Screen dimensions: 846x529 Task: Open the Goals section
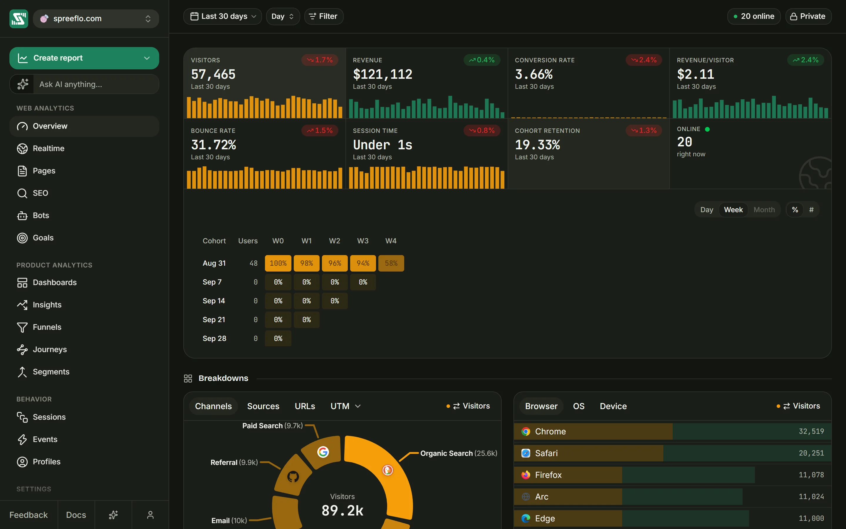tap(84, 238)
